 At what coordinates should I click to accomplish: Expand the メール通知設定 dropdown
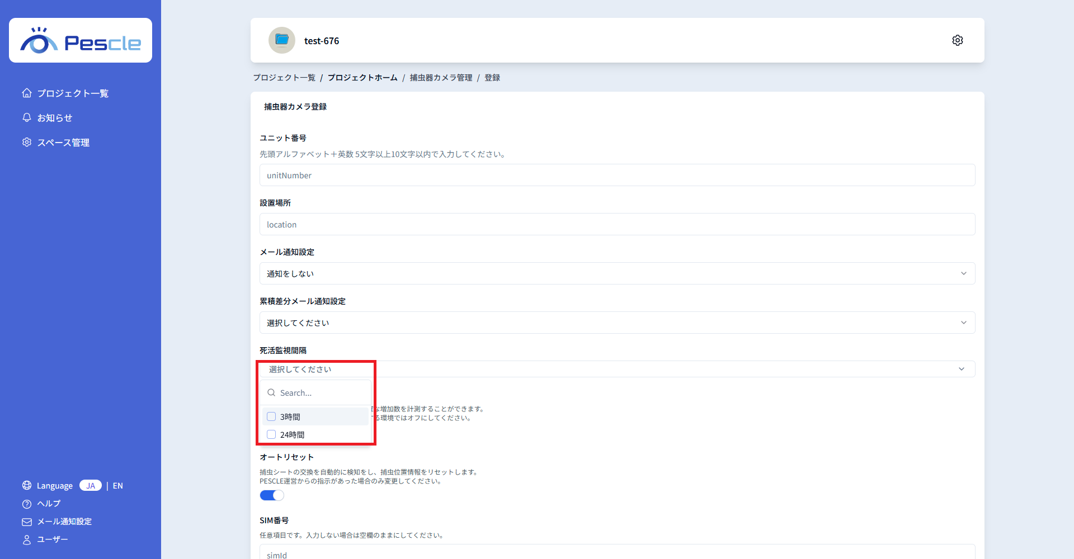616,273
